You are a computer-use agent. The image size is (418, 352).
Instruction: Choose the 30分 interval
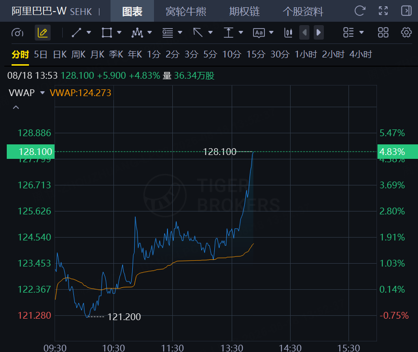(280, 55)
